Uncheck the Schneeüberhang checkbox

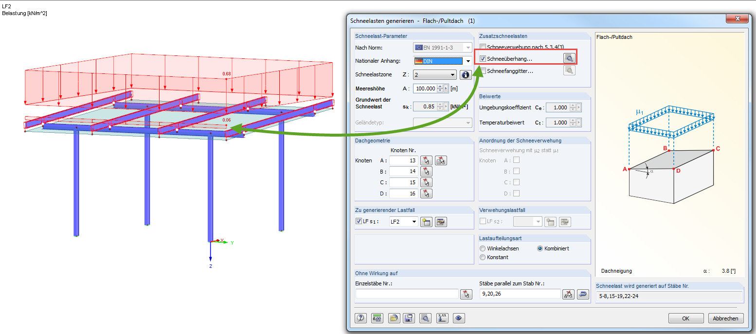coord(483,59)
